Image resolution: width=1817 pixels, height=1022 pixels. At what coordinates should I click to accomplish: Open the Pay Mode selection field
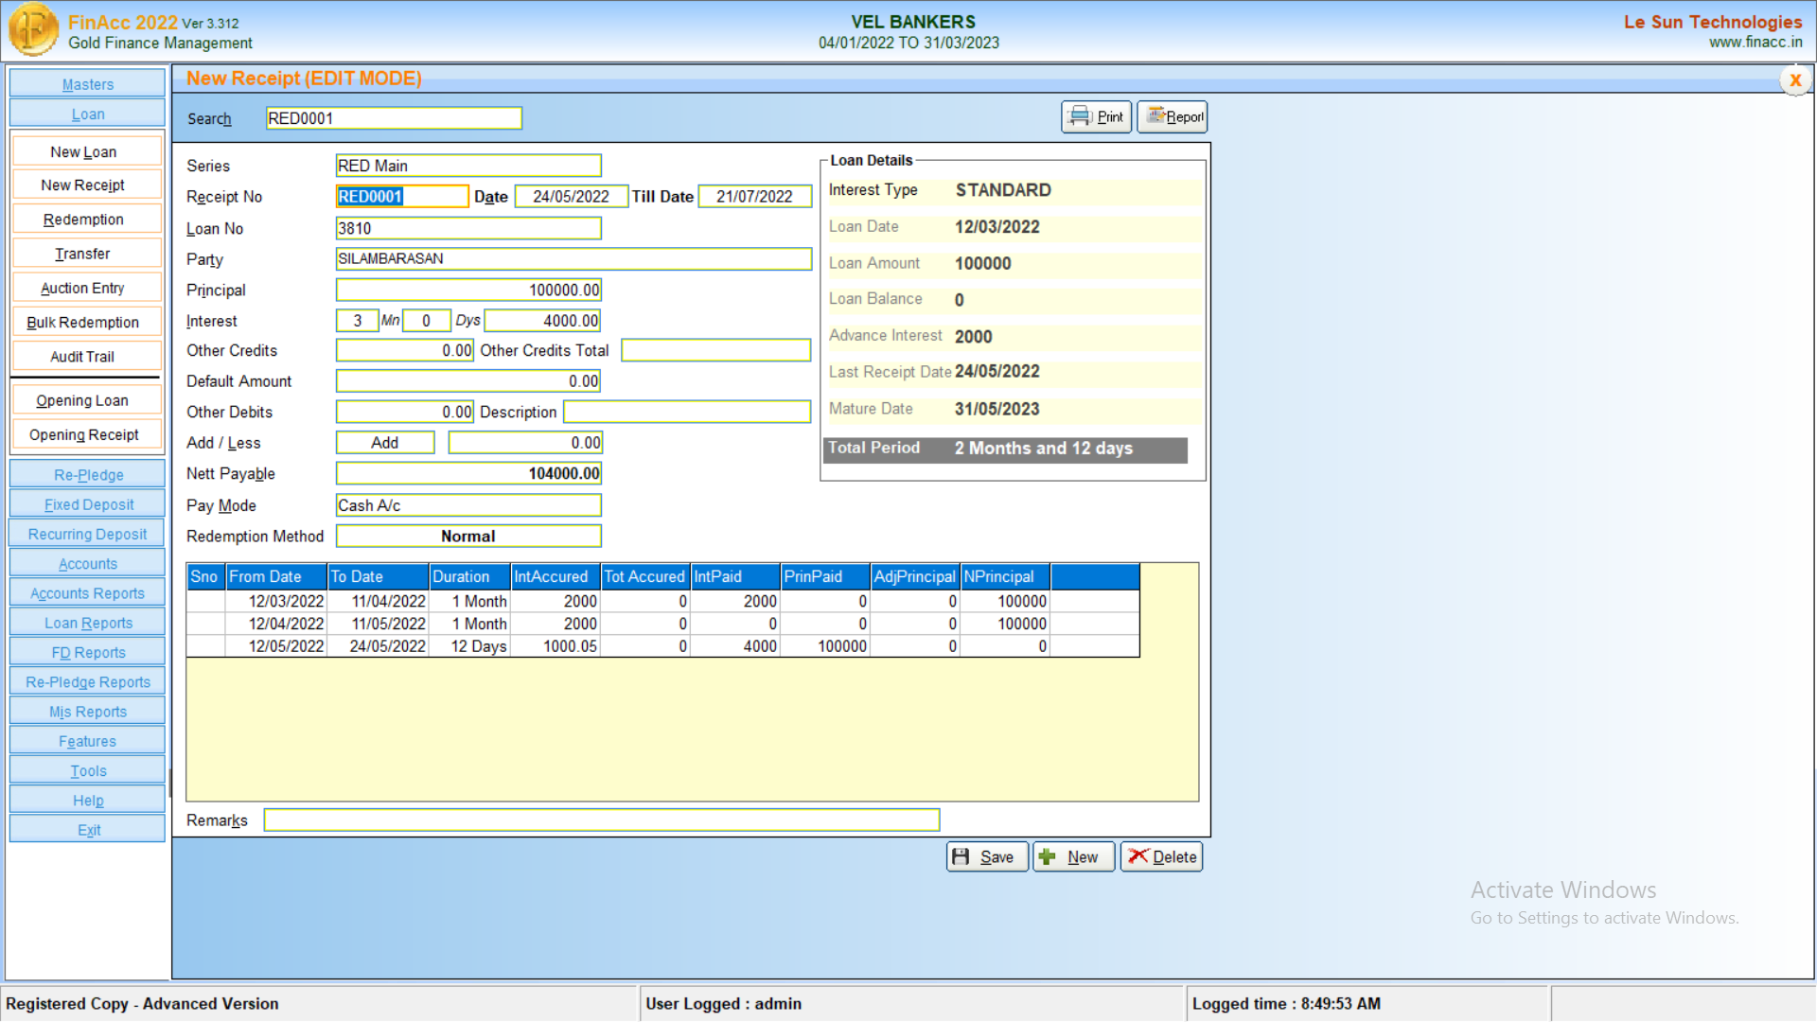click(x=467, y=505)
